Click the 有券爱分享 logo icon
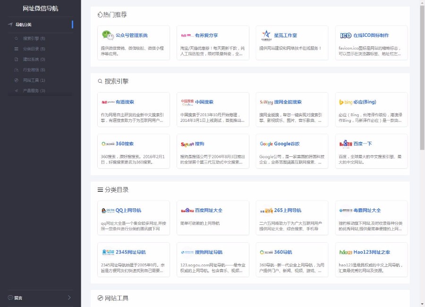425x307 pixels. pyautogui.click(x=187, y=35)
